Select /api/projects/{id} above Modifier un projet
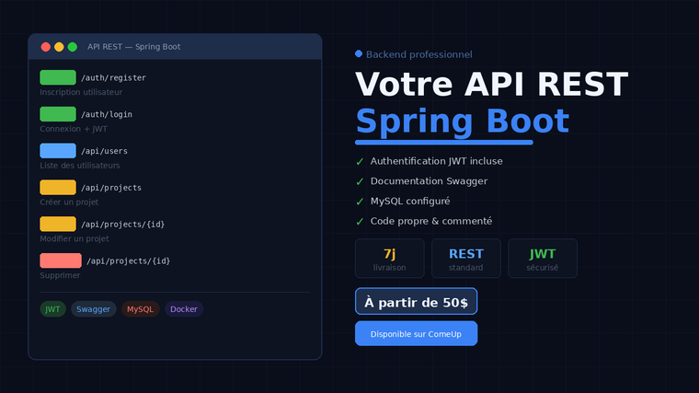 coord(122,224)
